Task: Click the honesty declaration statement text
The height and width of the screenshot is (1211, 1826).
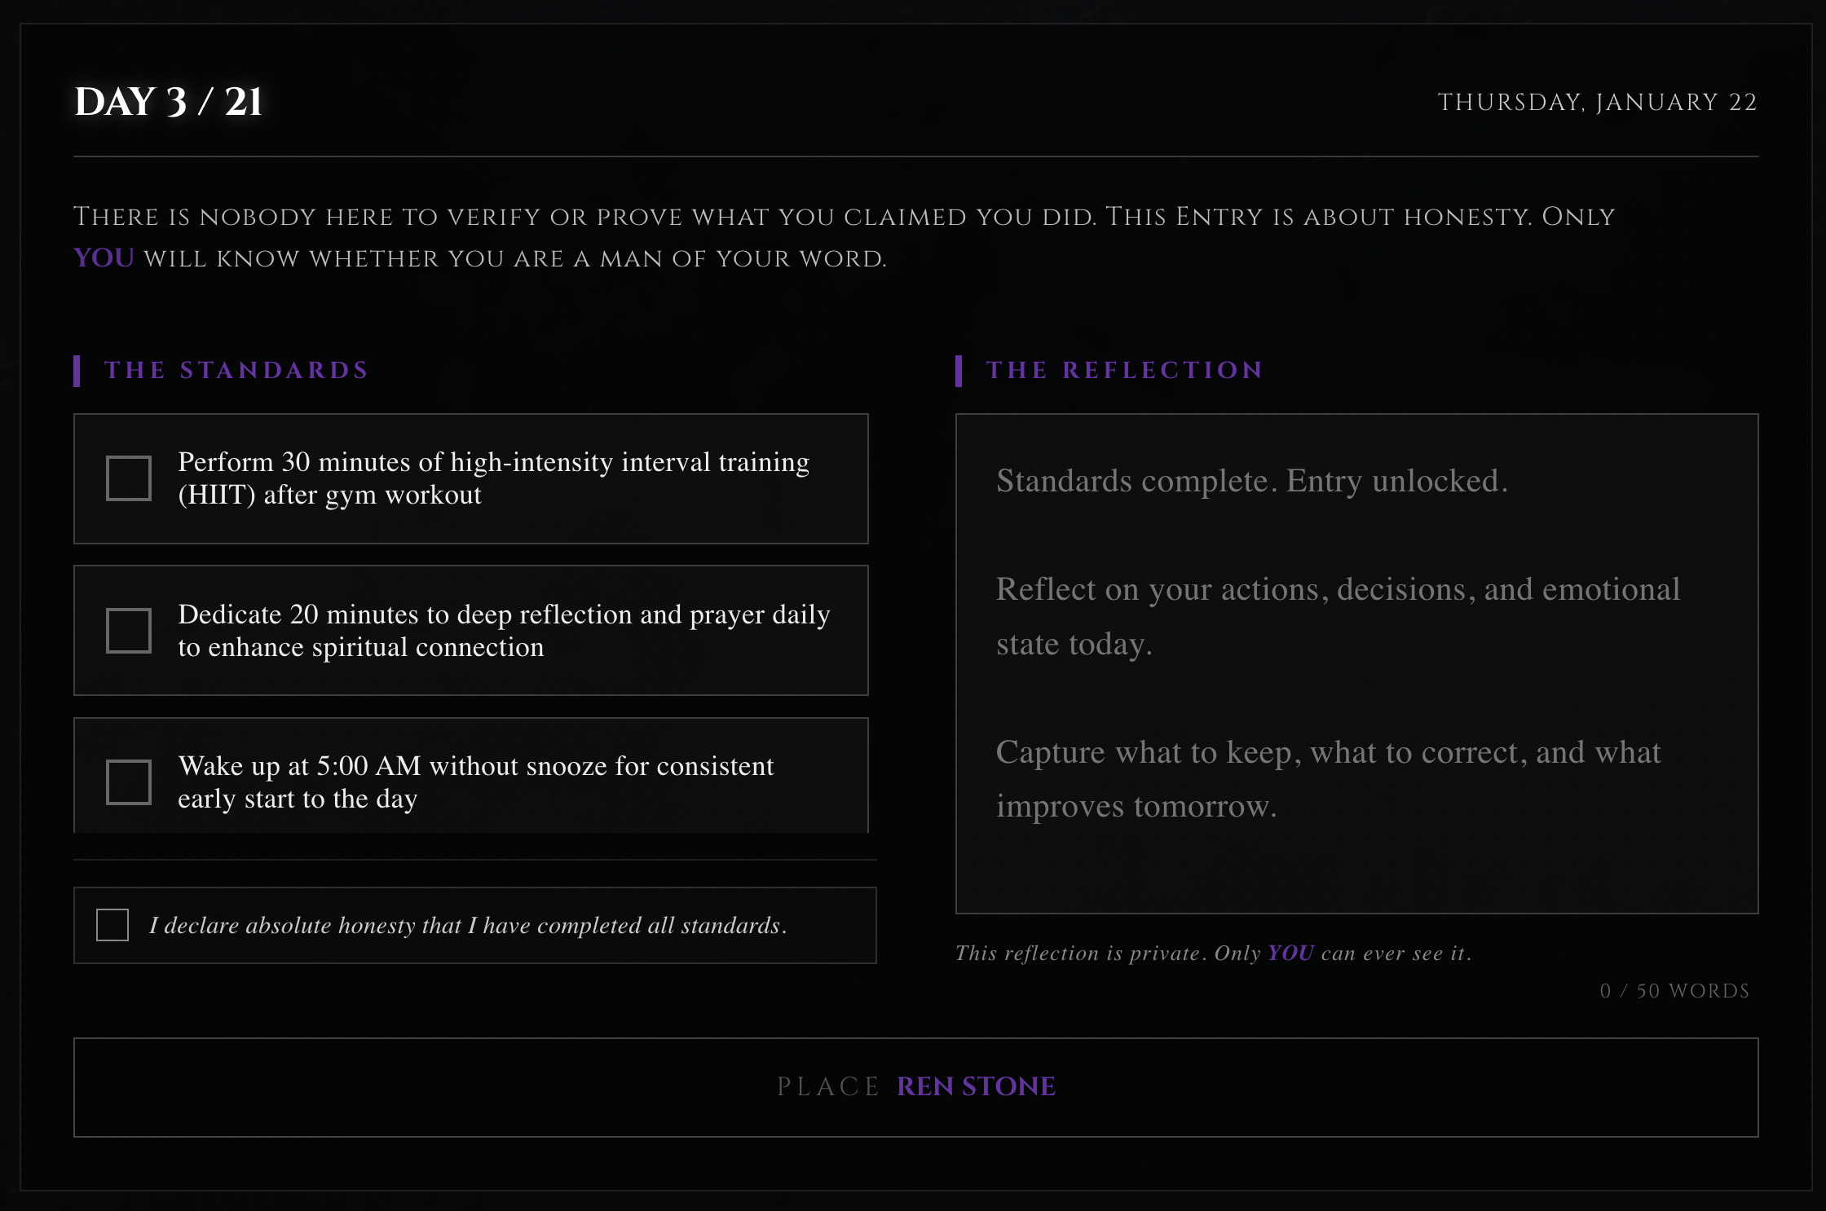Action: point(468,926)
